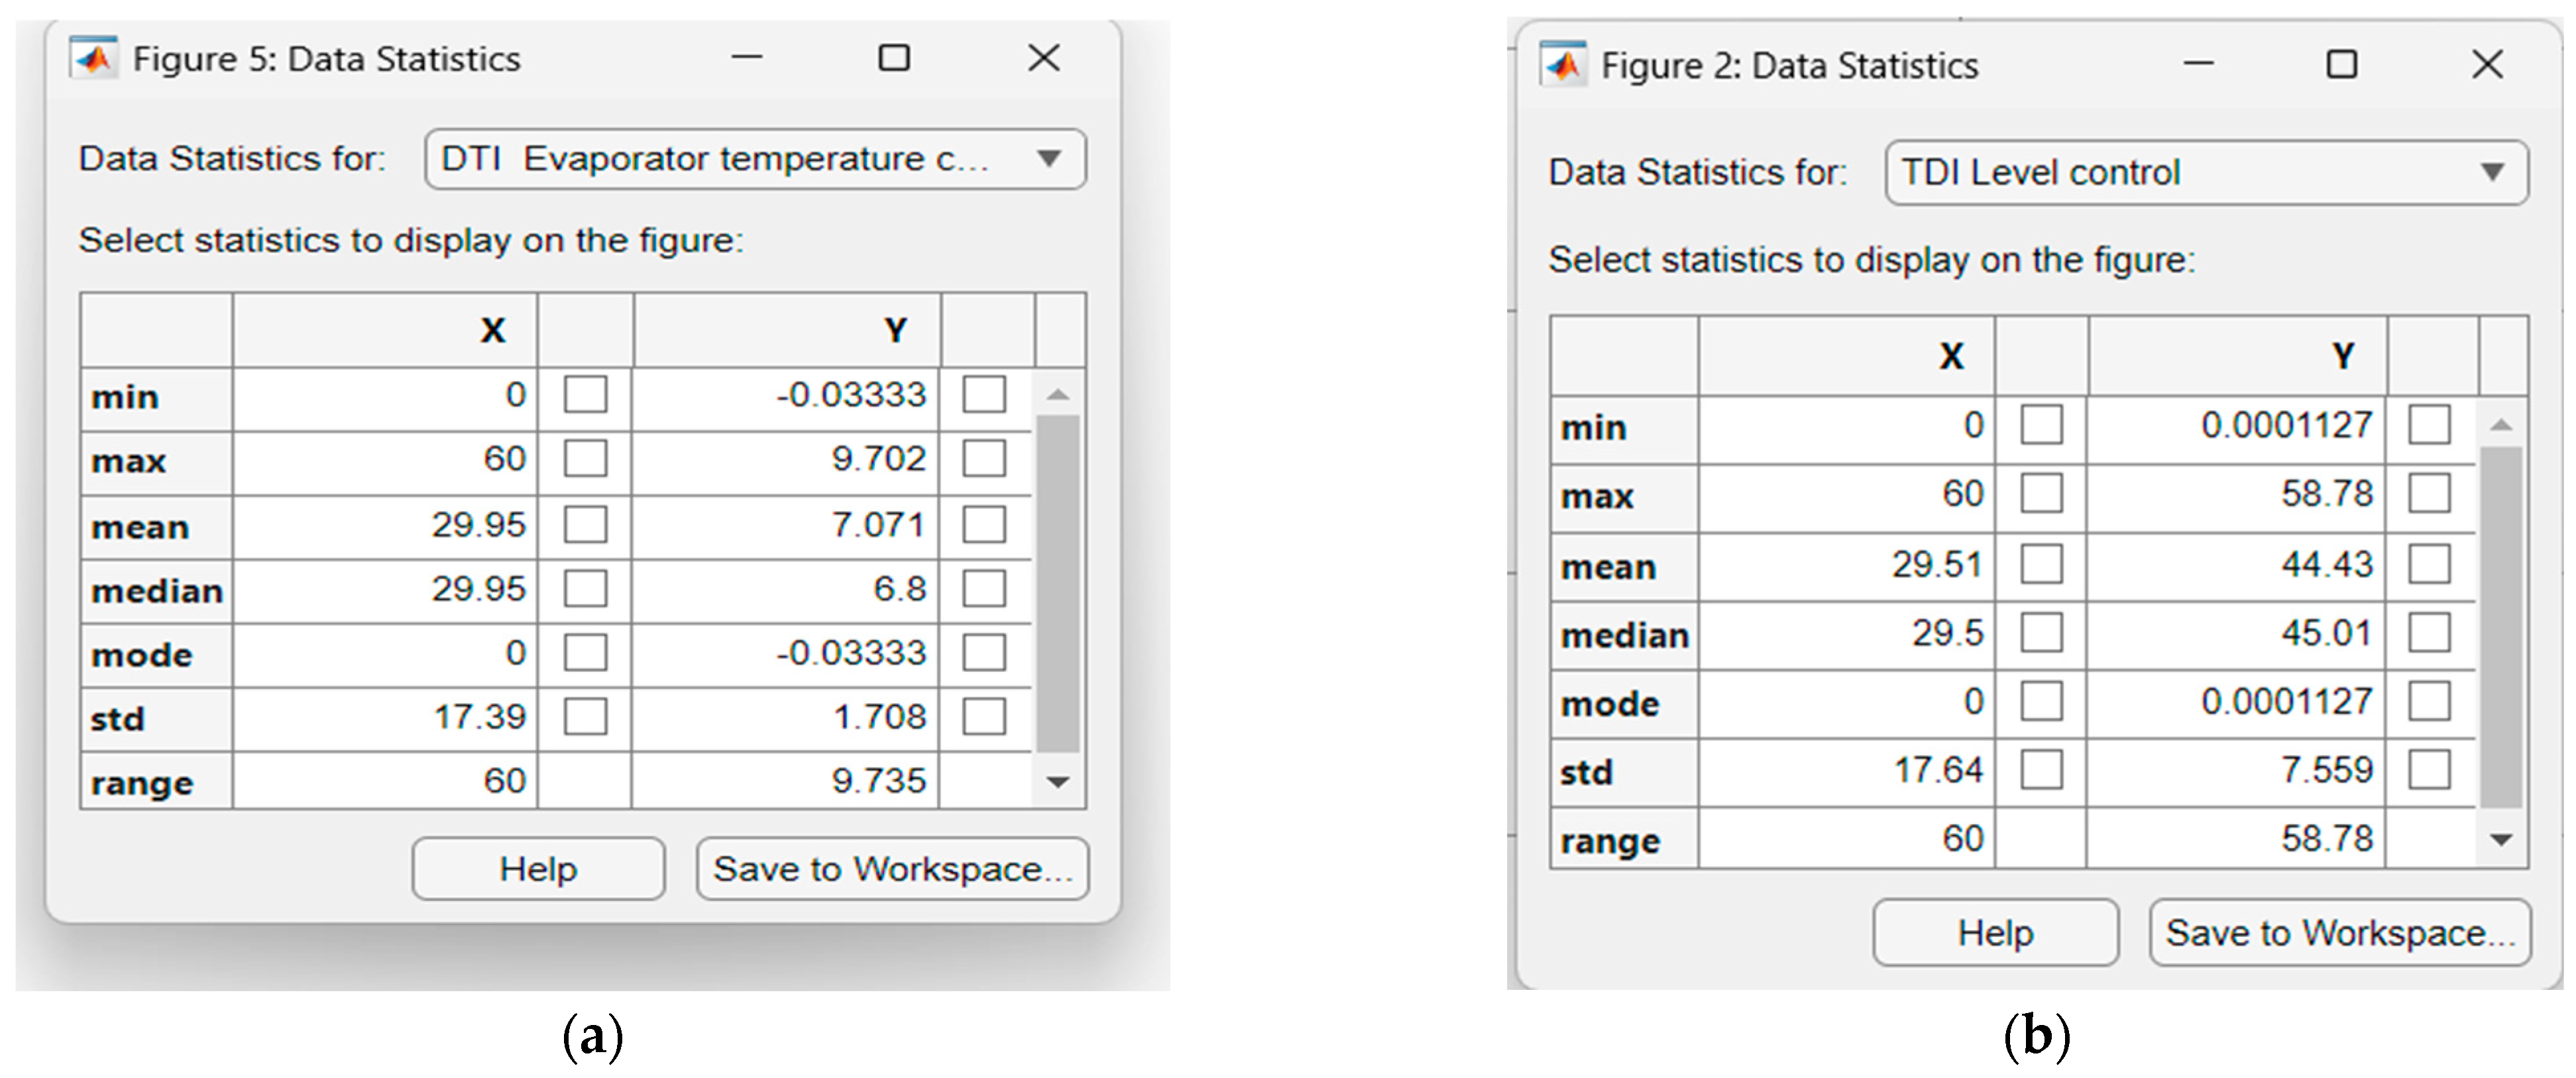
Task: Click MATLAB icon in Figure 2 title bar
Action: tap(1563, 66)
